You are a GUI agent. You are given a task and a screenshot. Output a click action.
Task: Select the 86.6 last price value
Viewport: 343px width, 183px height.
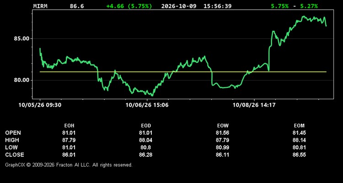click(77, 6)
